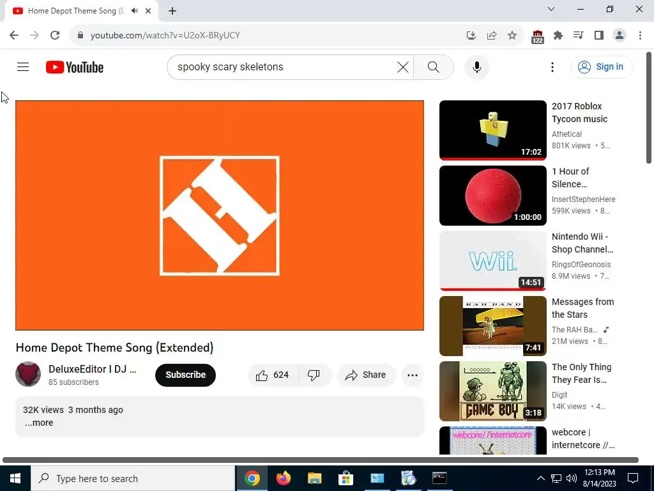Go back with browser back arrow
The image size is (654, 491).
click(14, 35)
